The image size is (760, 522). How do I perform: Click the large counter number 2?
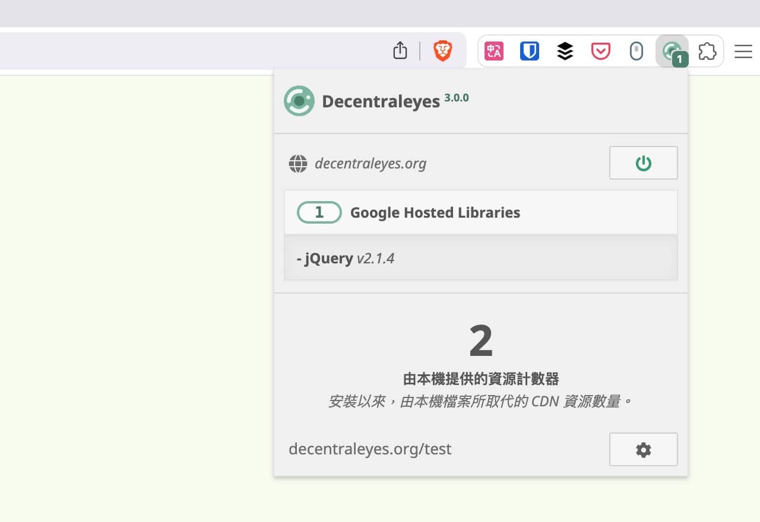481,341
